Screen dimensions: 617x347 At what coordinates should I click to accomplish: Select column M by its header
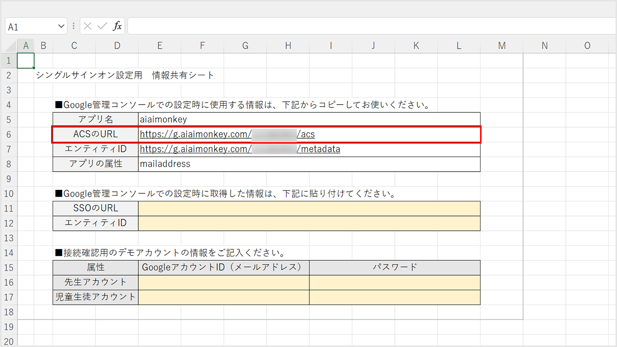coord(502,46)
